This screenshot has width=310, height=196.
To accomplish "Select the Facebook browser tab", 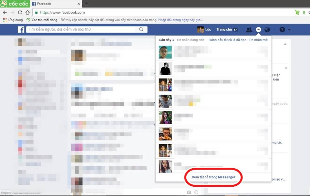I will pyautogui.click(x=56, y=4).
